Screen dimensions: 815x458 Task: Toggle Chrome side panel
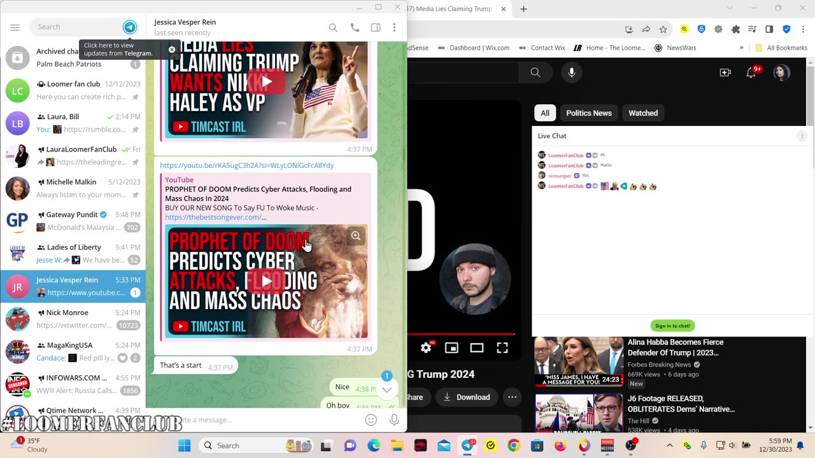click(769, 29)
